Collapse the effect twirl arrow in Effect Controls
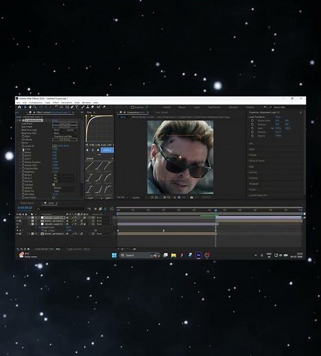 pos(17,120)
